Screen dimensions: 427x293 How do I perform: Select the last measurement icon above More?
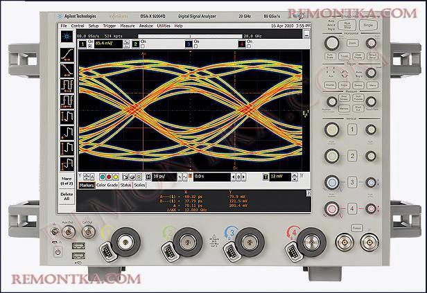coord(67,164)
